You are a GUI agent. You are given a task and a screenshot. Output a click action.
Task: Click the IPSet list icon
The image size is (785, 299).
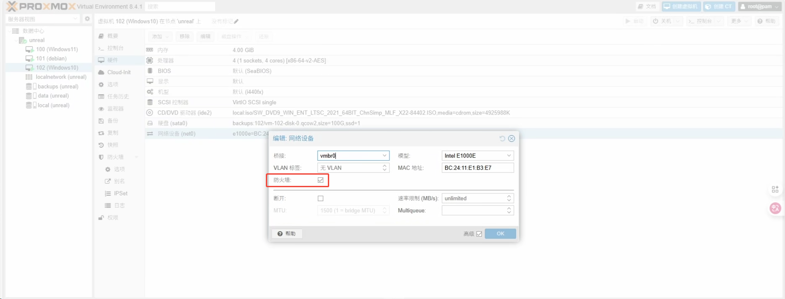point(108,193)
